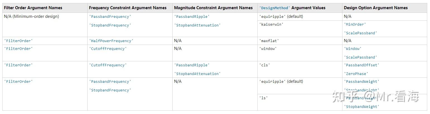Viewport: 430px width, 114px height.
Task: Click 'CutoffFrequency' in the window method row
Action: 108,48
